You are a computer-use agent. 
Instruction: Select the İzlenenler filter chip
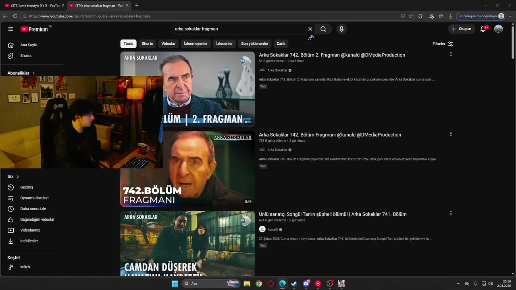click(x=225, y=43)
